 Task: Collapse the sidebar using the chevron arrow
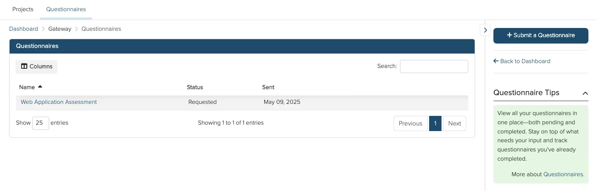point(485,30)
